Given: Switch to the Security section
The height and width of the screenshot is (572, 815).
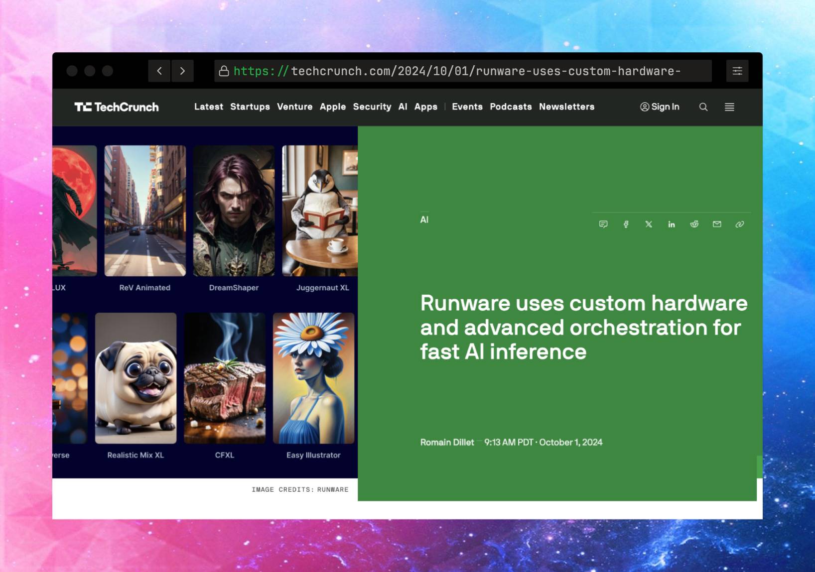Looking at the screenshot, I should 372,107.
